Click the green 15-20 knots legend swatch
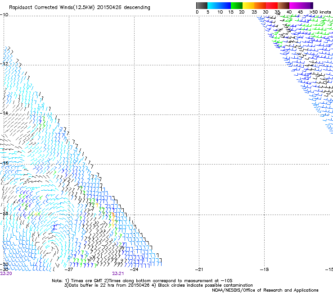This screenshot has width=333, height=293. [x=237, y=5]
